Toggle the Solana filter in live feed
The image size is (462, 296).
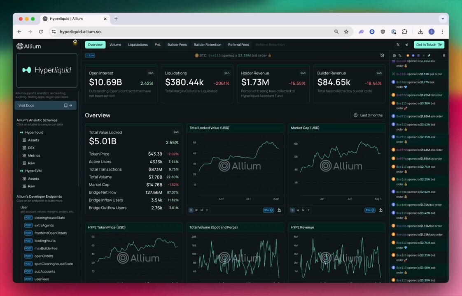coord(418,55)
